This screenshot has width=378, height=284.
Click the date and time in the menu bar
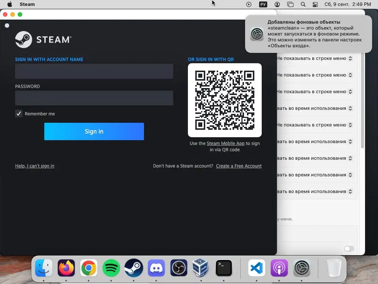348,4
